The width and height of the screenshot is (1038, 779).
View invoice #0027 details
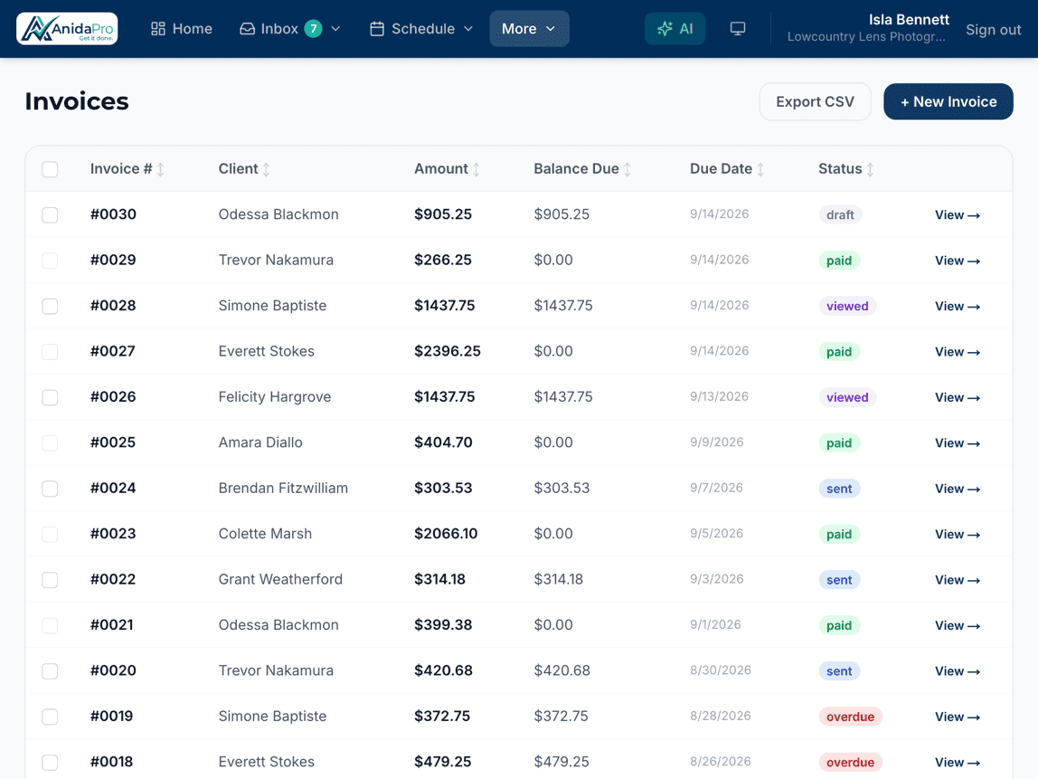[x=958, y=353]
